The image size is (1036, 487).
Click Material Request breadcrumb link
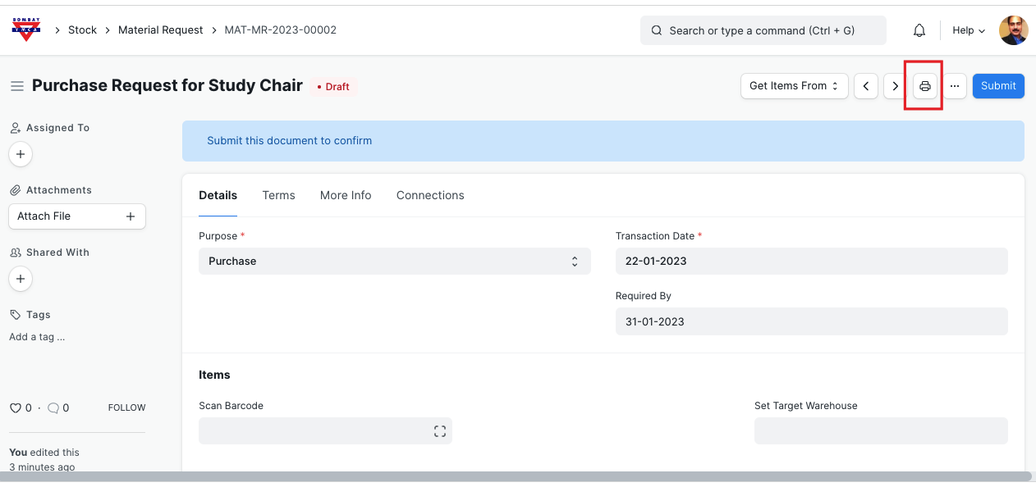[x=160, y=30]
